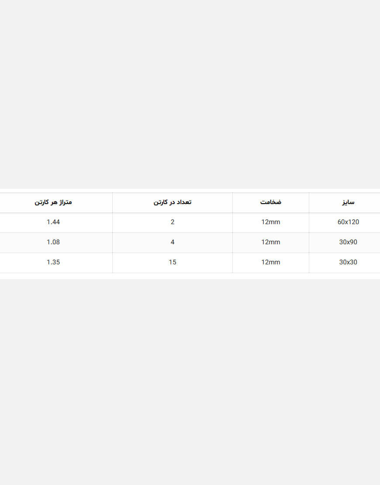Click white margin above the table header
380x485 pixels.
190,191
